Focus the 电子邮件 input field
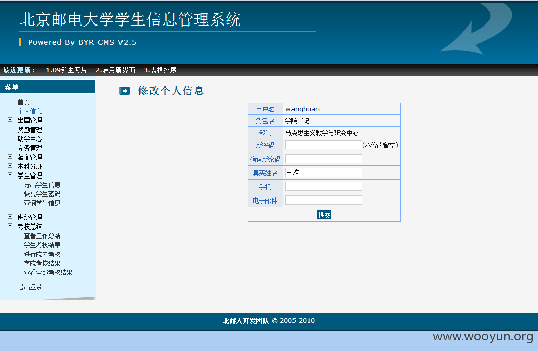The height and width of the screenshot is (351, 538). [x=324, y=200]
